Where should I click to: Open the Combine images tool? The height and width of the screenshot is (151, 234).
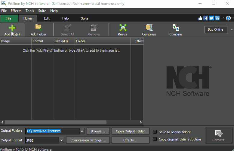(x=176, y=30)
